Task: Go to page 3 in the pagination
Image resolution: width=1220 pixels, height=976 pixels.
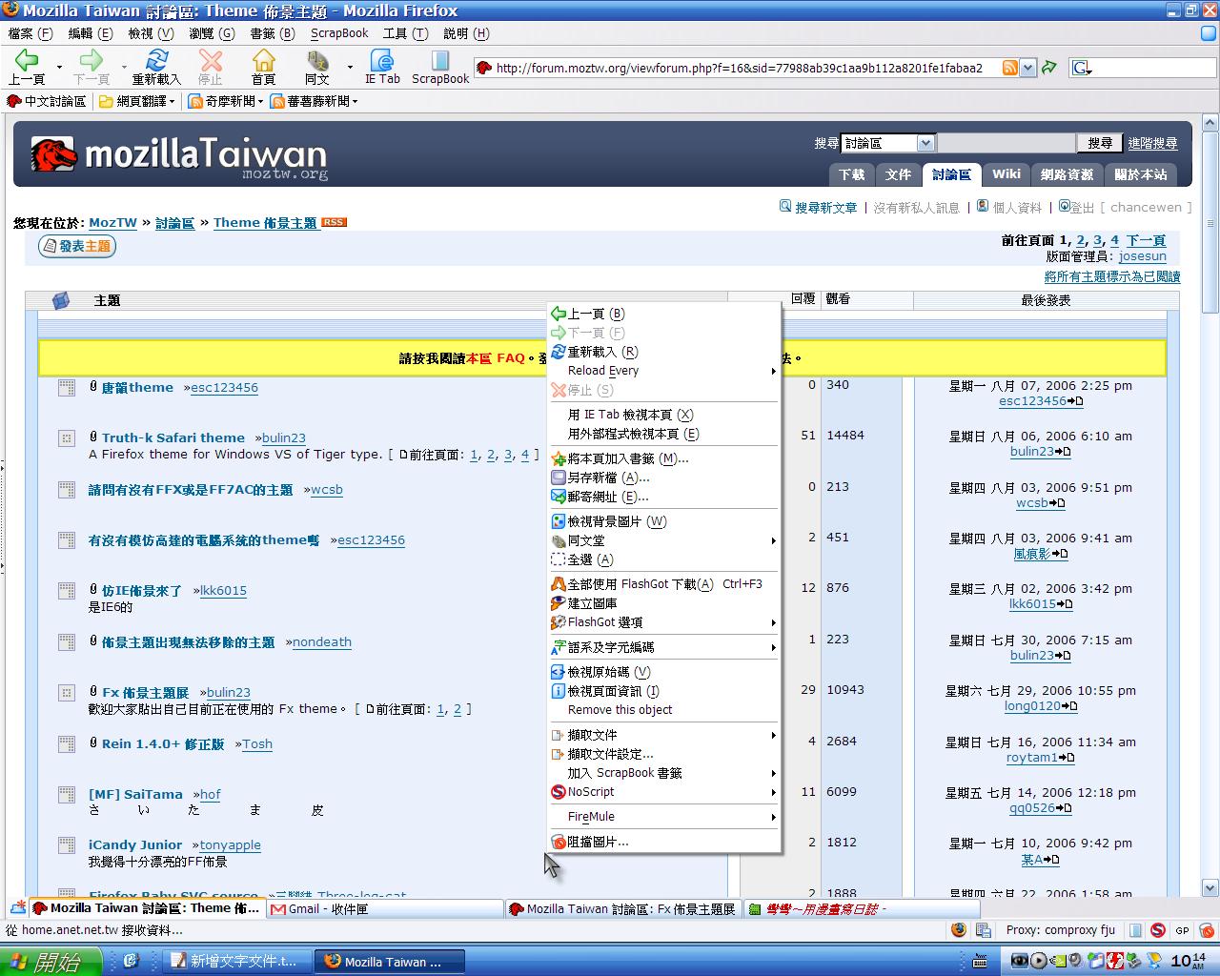Action: (x=1098, y=240)
